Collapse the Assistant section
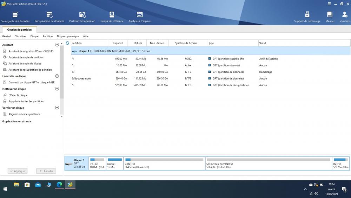 tap(57, 45)
